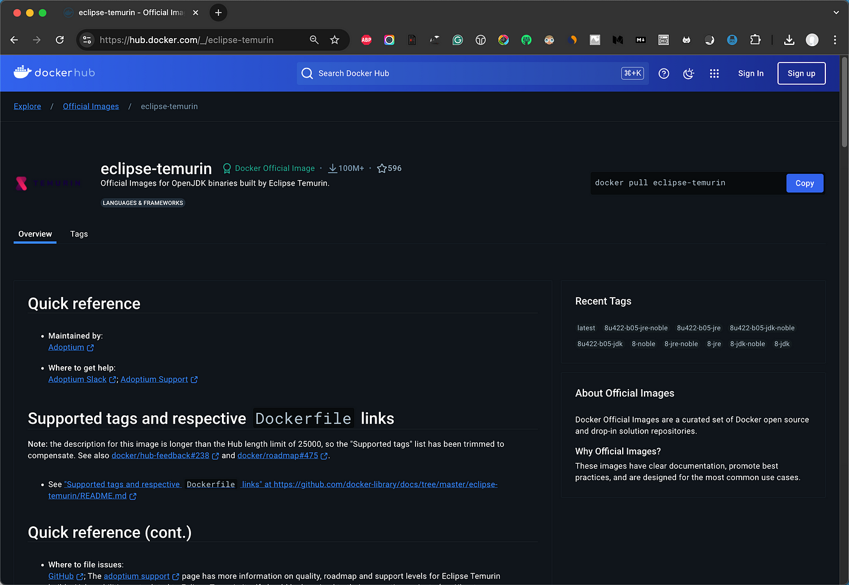Click the browser address bar URL
Screen dimensions: 849x585
187,40
